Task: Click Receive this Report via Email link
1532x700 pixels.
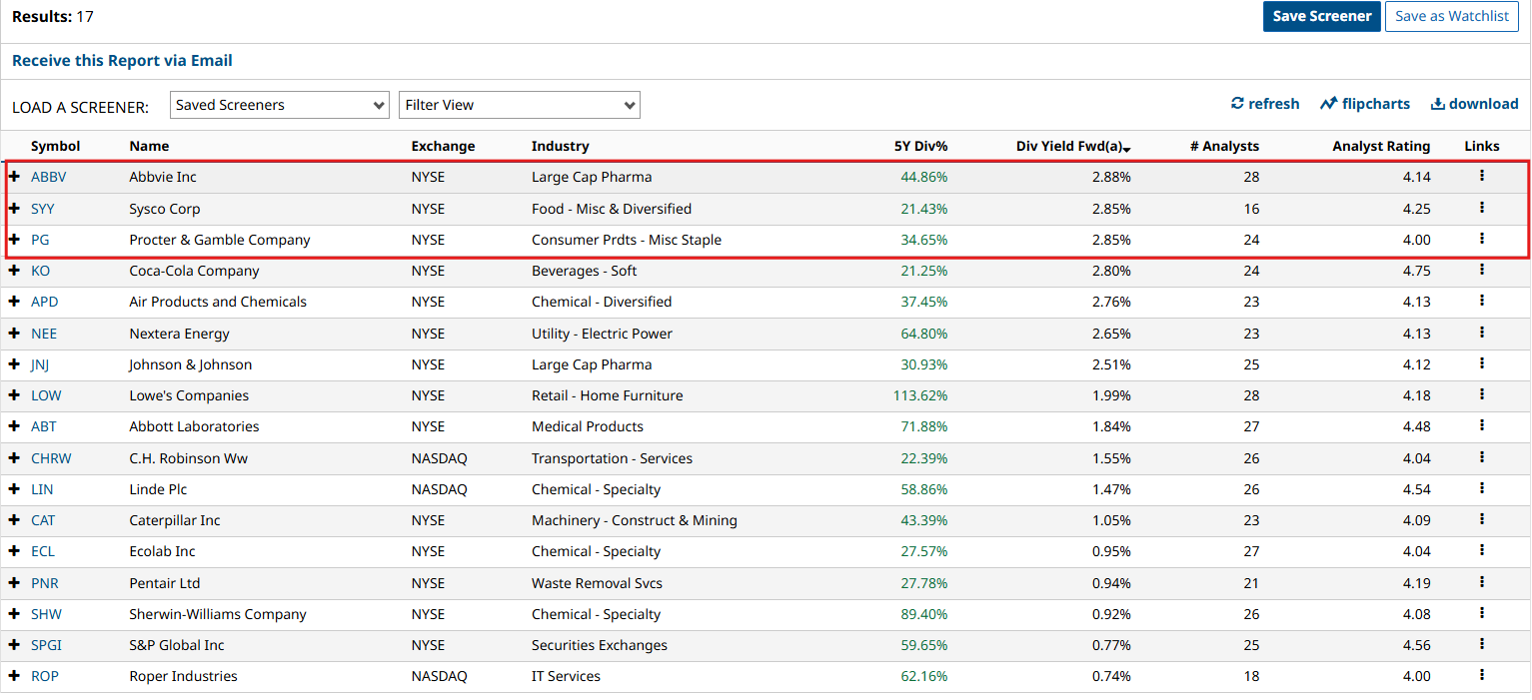Action: point(122,61)
